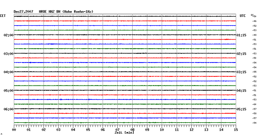Click the 05 minute tick label
258x137 pixels.
coord(88,130)
